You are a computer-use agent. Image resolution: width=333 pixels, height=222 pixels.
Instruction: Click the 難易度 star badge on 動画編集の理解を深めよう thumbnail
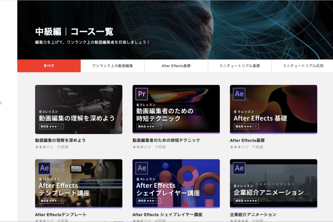(x=52, y=127)
